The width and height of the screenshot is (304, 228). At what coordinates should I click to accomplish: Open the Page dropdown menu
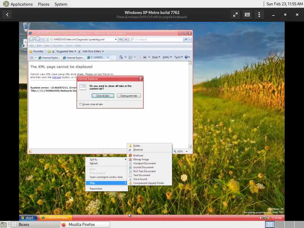point(156,57)
